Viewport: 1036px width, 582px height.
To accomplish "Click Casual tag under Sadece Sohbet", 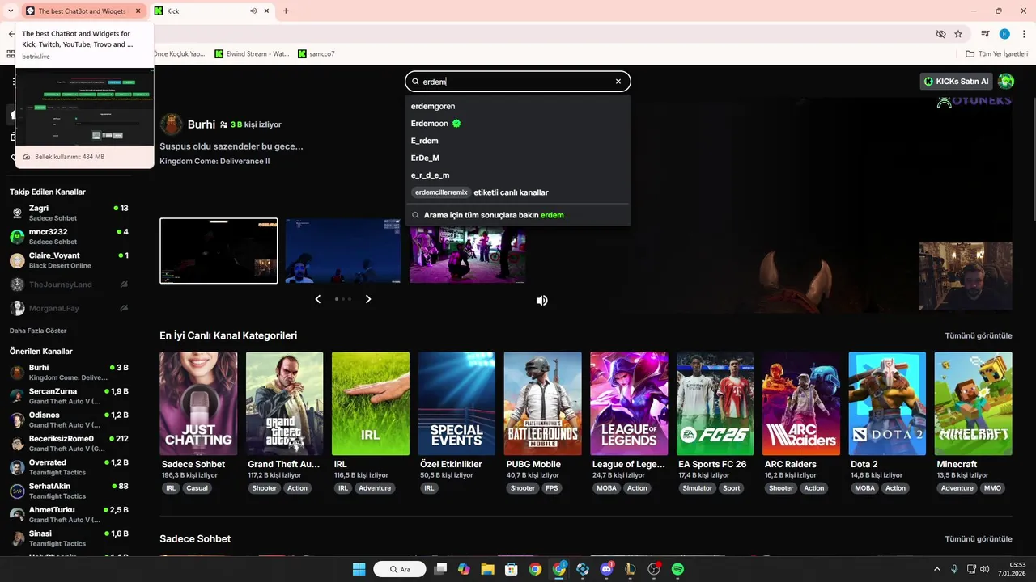I will tap(197, 488).
